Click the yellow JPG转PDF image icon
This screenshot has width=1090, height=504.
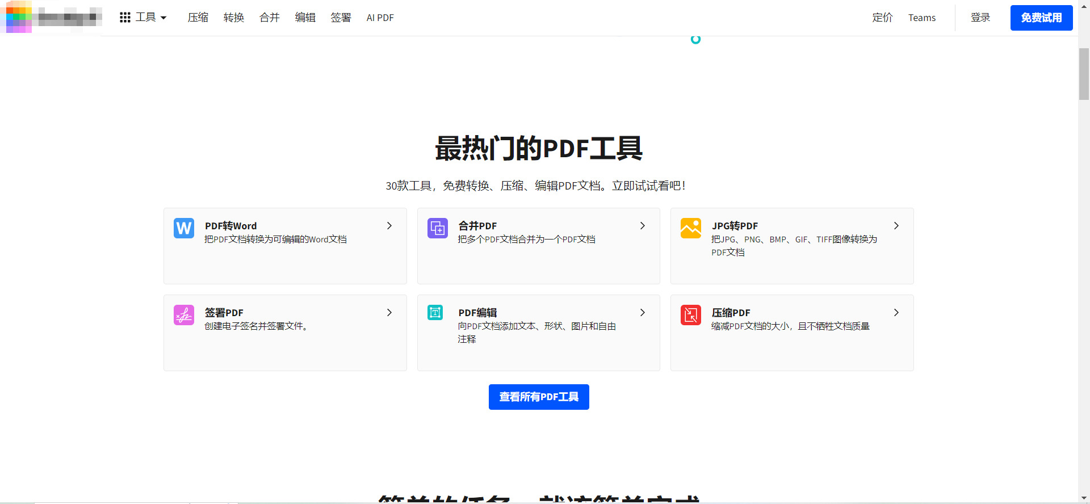point(691,228)
